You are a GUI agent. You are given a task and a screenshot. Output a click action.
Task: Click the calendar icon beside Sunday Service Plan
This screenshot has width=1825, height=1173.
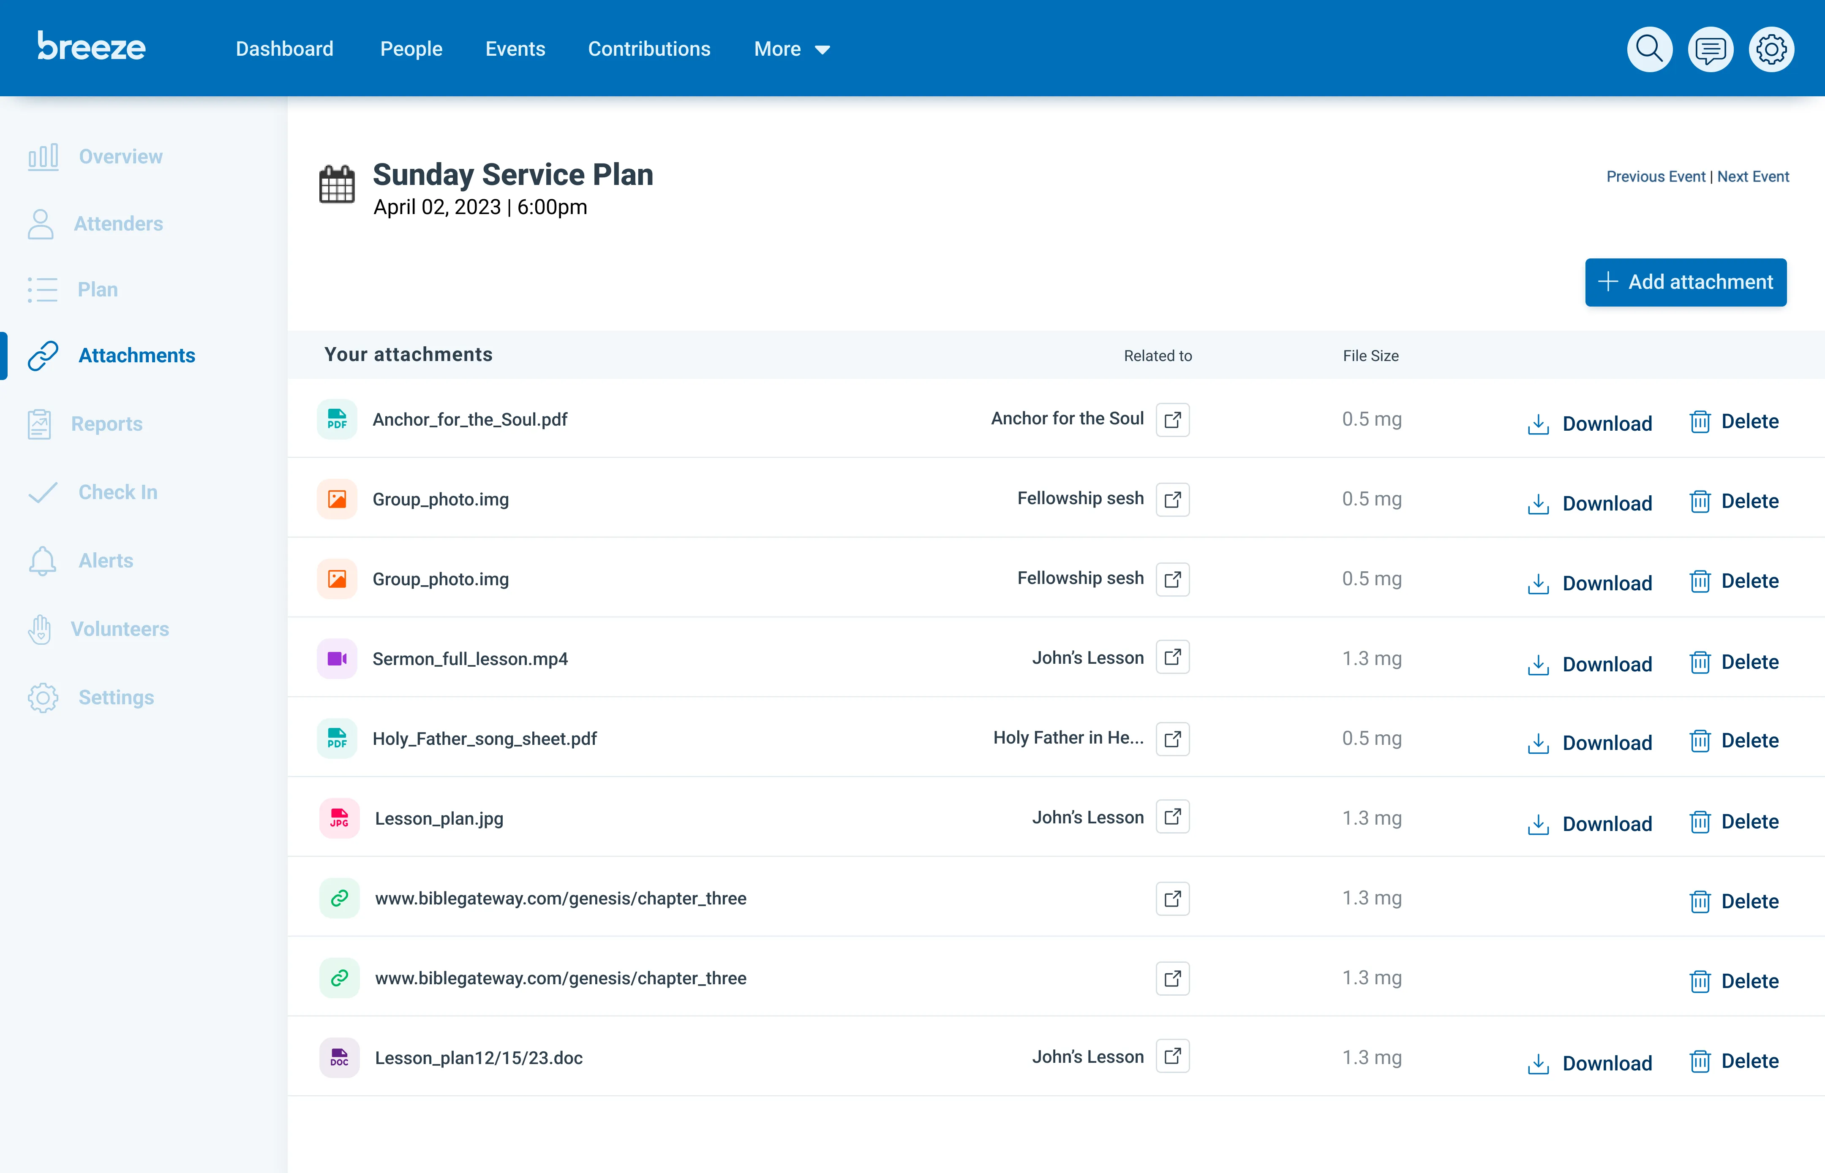click(337, 185)
